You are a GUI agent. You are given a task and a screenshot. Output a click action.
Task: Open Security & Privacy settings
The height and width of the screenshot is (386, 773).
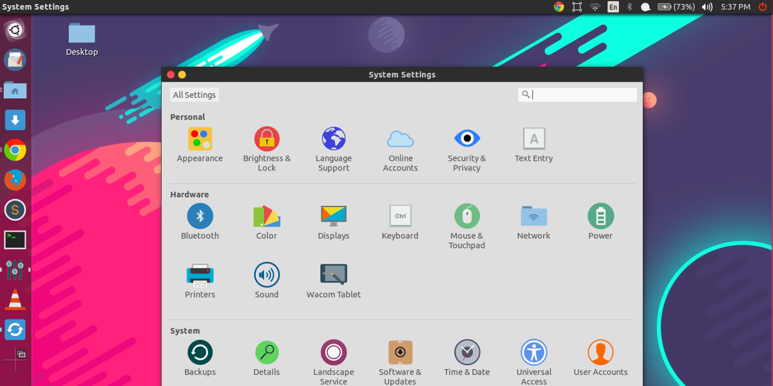coord(467,149)
